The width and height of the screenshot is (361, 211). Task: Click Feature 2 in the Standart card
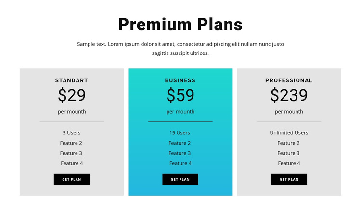coord(71,143)
